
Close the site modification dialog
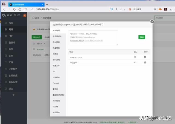(152, 22)
